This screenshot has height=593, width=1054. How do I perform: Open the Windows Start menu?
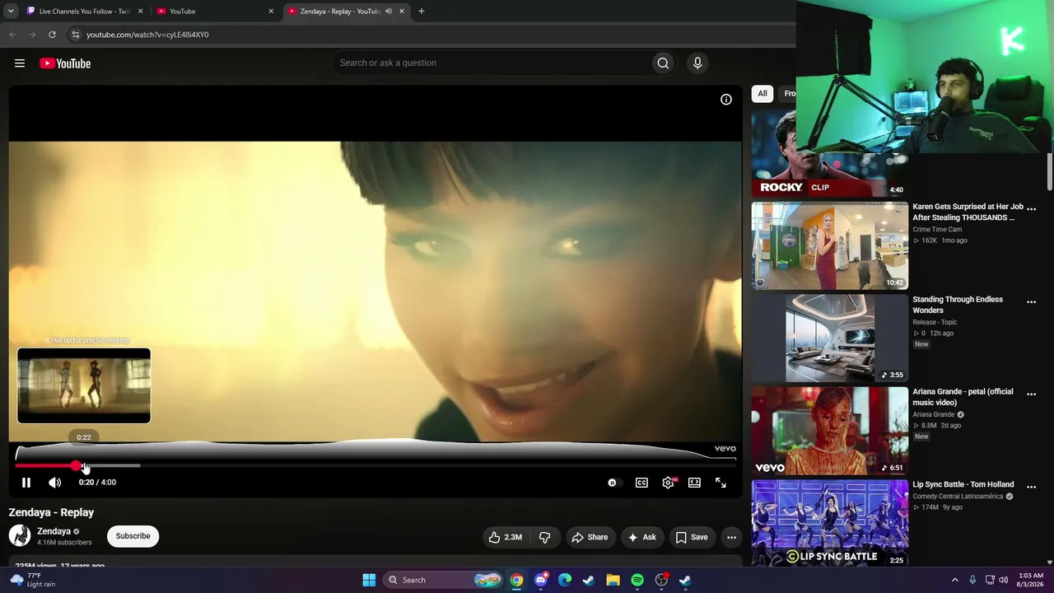coord(369,580)
